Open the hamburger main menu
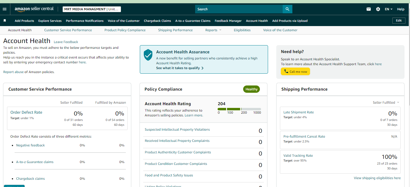 coord(5,9)
